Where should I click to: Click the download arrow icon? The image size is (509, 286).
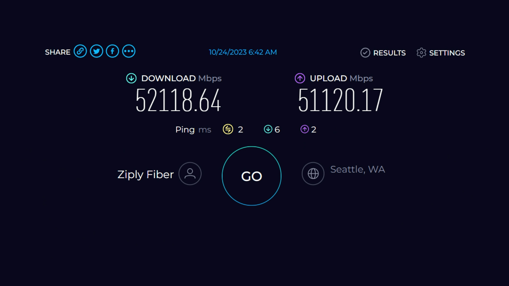(131, 78)
